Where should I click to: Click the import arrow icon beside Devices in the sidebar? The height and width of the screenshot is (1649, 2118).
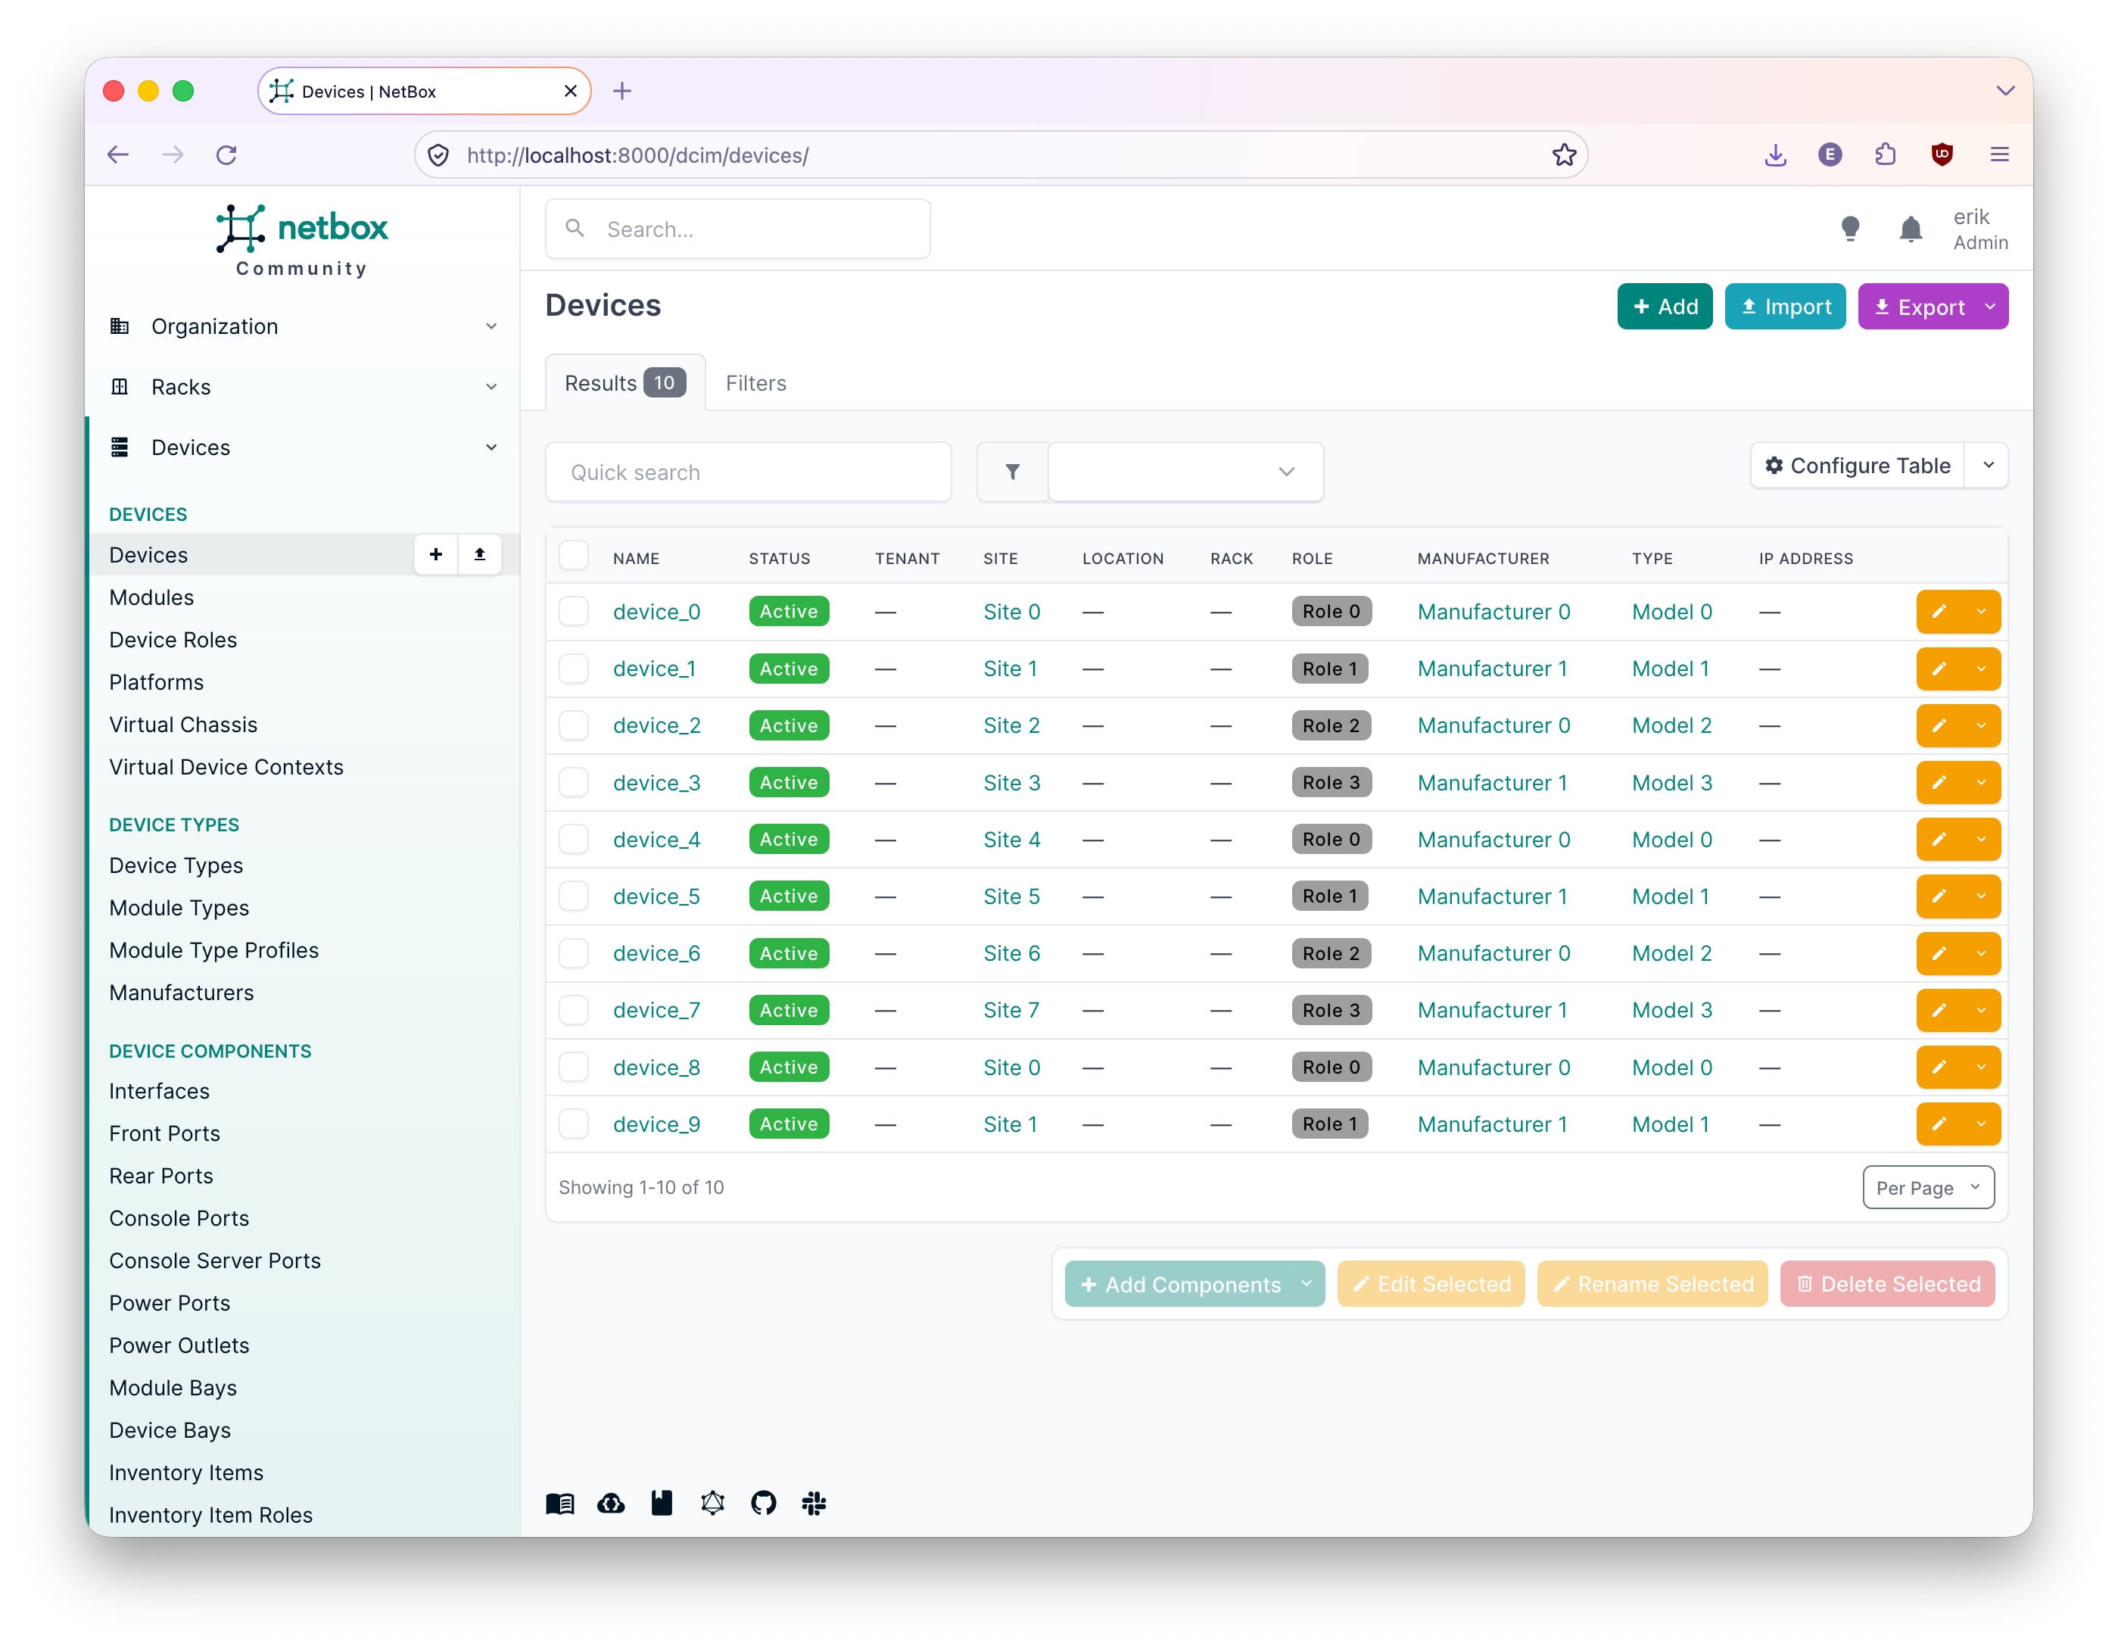pyautogui.click(x=479, y=555)
